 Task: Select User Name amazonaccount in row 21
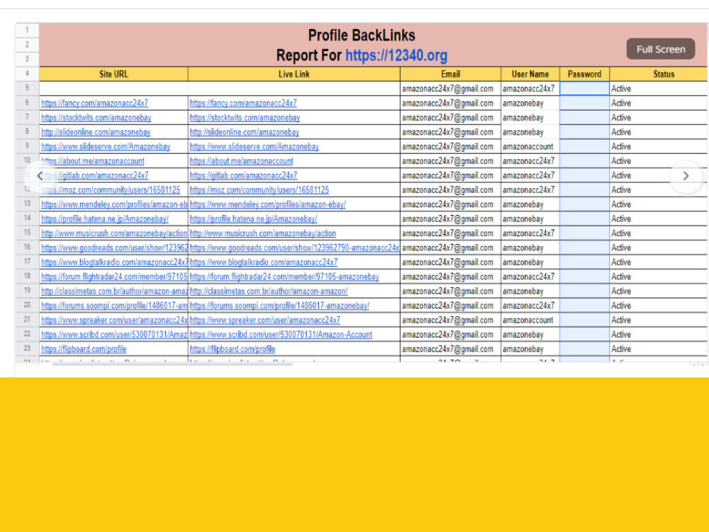[x=530, y=321]
